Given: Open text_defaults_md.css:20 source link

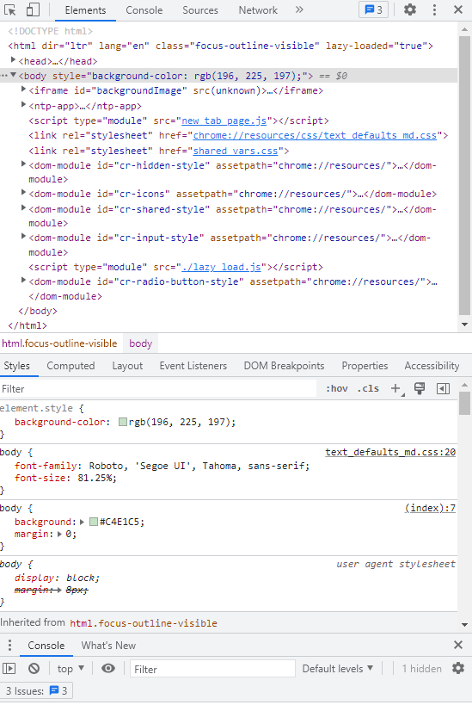Looking at the screenshot, I should click(x=390, y=452).
